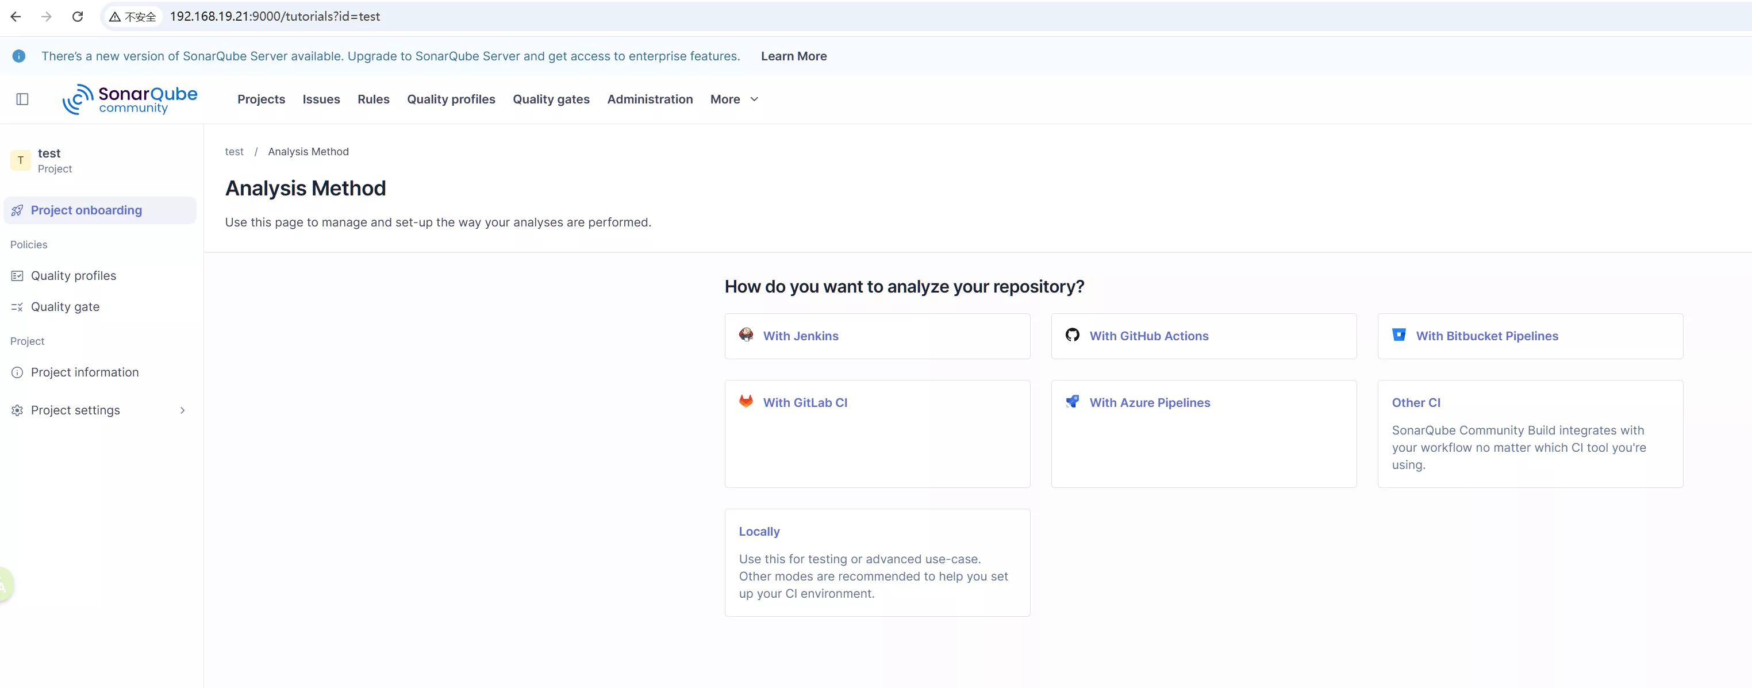Click the GitHub octocat icon
This screenshot has height=688, width=1752.
pos(1073,335)
